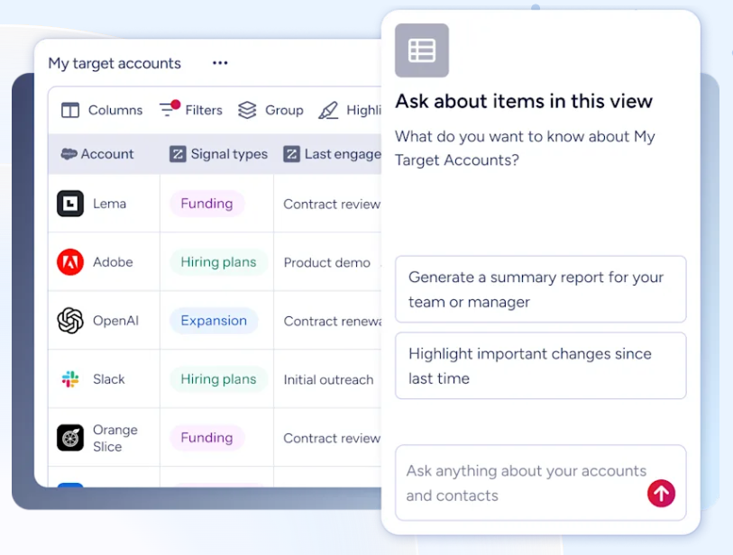733x555 pixels.
Task: Open the Lema account name
Action: 109,204
